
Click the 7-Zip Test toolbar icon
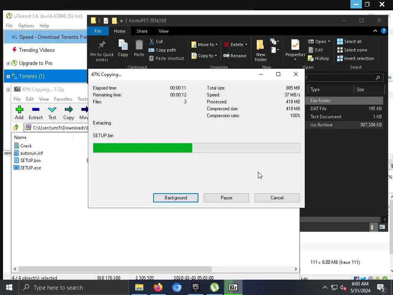point(52,113)
